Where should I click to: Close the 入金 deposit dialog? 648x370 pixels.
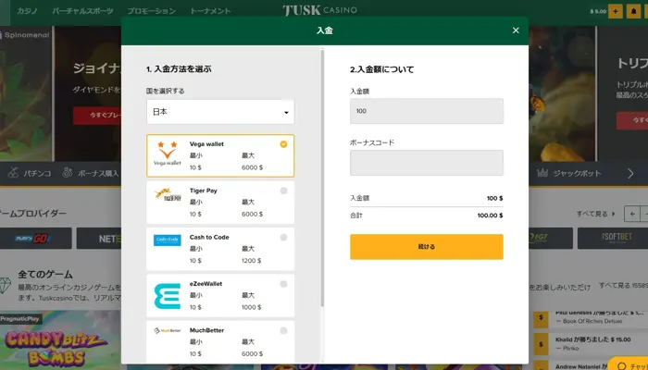[516, 31]
